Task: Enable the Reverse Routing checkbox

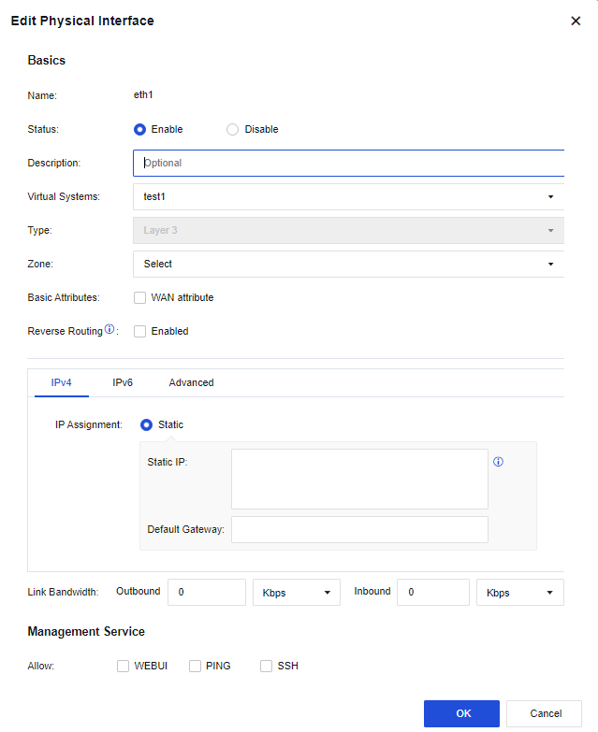Action: (140, 331)
